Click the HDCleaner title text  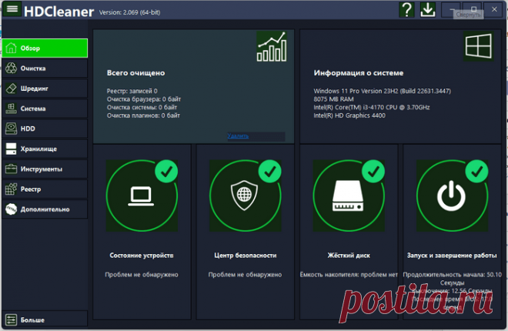coord(59,12)
